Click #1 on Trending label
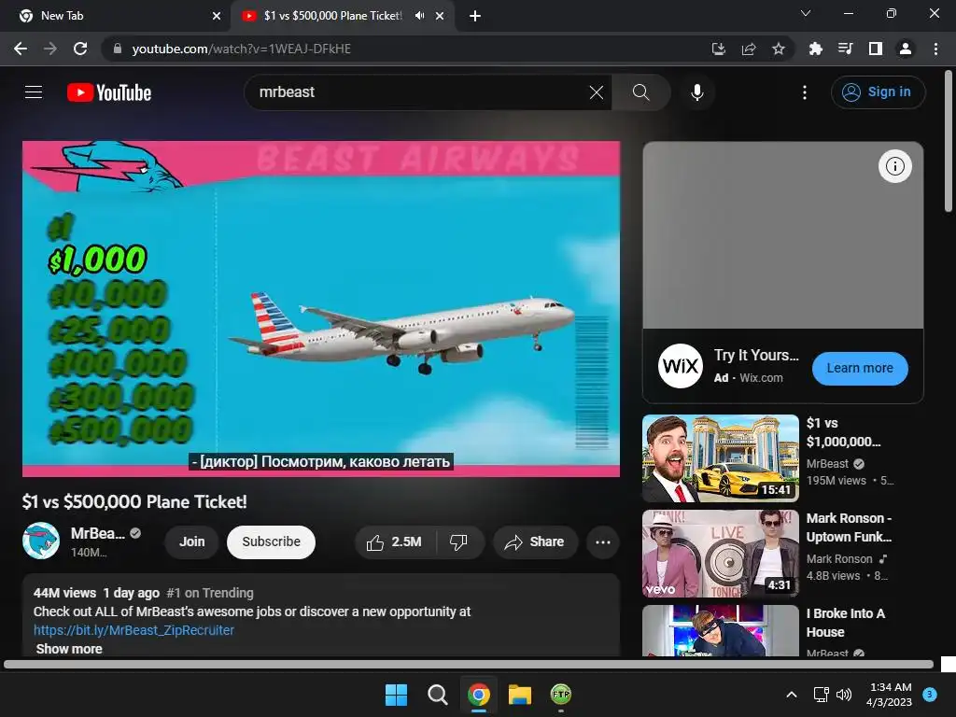 [x=210, y=593]
